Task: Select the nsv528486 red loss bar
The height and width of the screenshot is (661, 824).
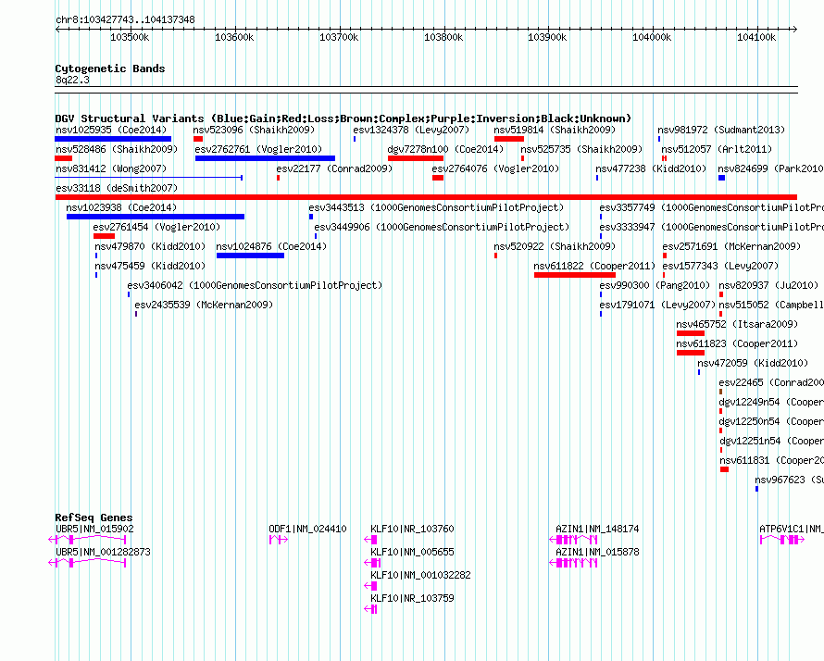Action: [64, 158]
